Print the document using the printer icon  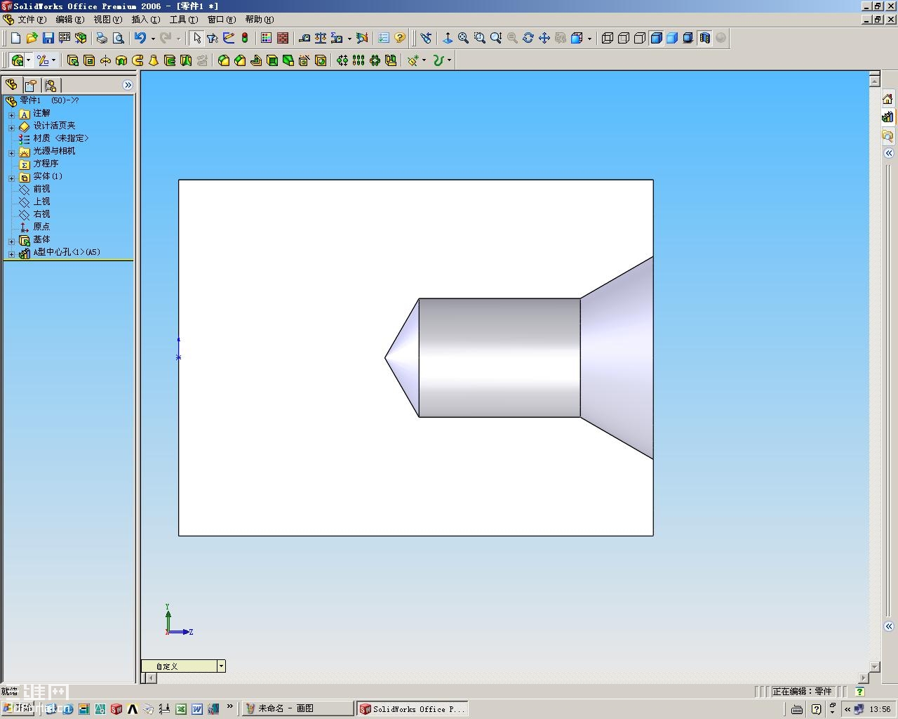click(102, 38)
